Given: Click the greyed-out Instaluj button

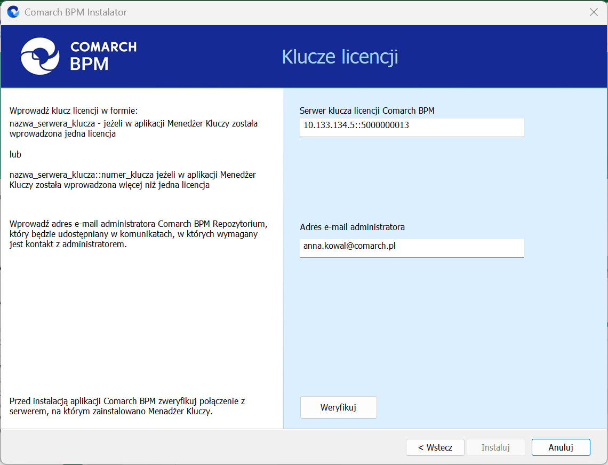Looking at the screenshot, I should pyautogui.click(x=495, y=447).
